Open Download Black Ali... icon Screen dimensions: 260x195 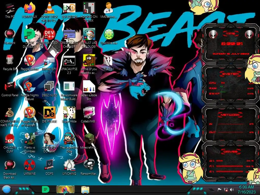pyautogui.click(x=10, y=165)
